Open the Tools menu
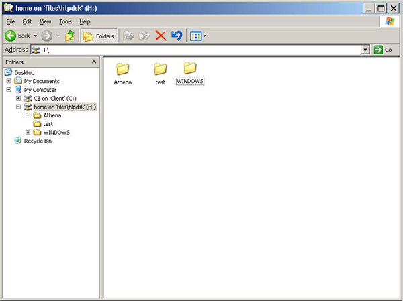 click(65, 22)
